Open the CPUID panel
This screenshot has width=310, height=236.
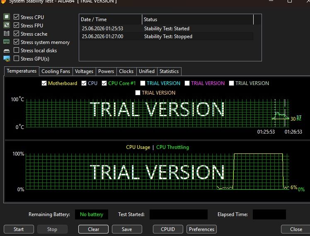(x=168, y=229)
